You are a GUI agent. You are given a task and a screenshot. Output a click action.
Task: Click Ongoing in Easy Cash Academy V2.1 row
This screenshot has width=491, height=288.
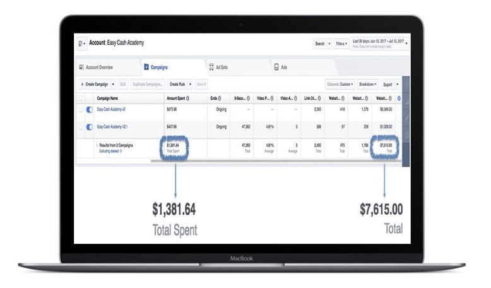pyautogui.click(x=221, y=127)
